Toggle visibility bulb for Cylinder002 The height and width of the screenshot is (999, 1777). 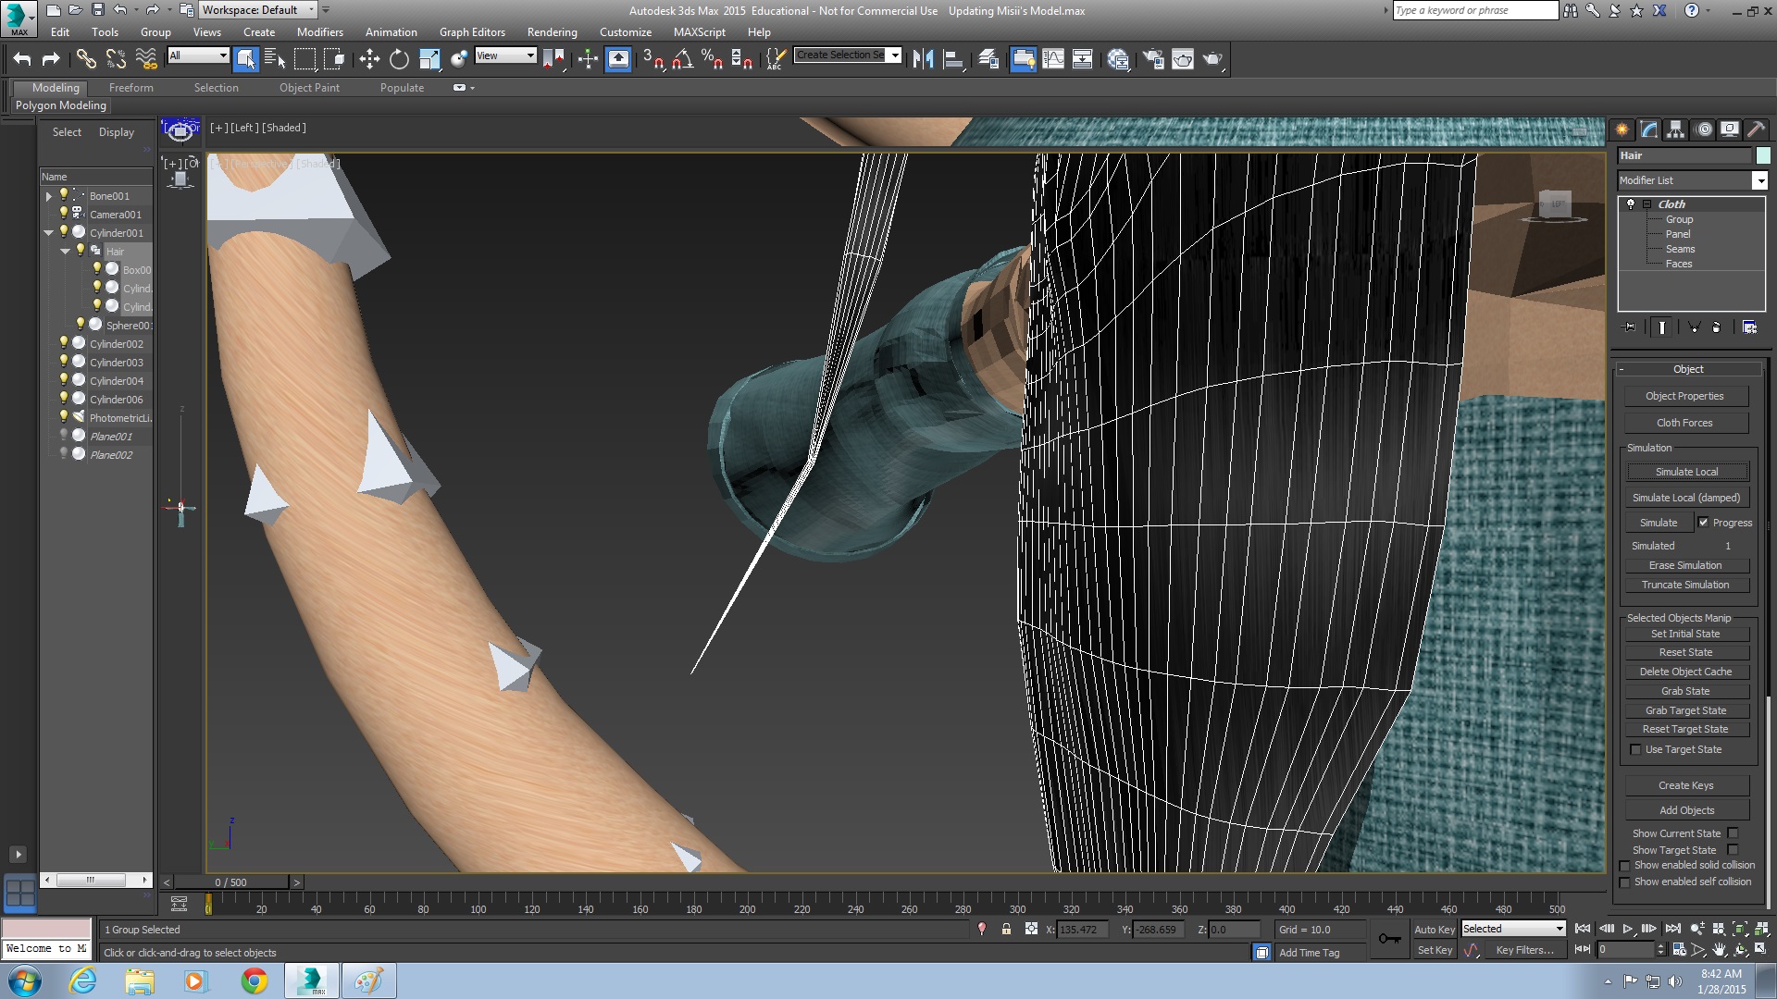point(64,342)
